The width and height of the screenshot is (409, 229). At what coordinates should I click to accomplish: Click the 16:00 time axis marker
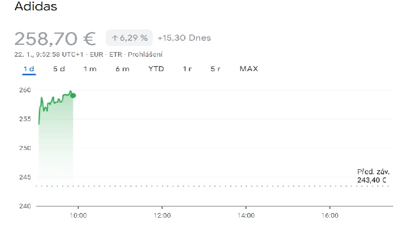[x=330, y=216]
